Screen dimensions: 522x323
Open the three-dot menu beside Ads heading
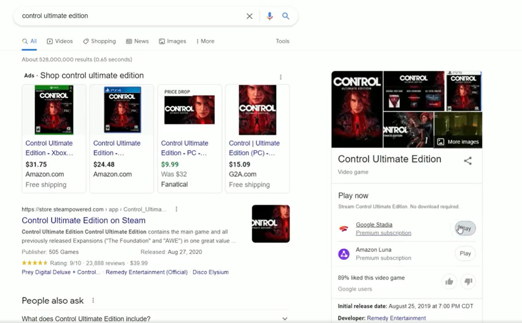coord(281,77)
